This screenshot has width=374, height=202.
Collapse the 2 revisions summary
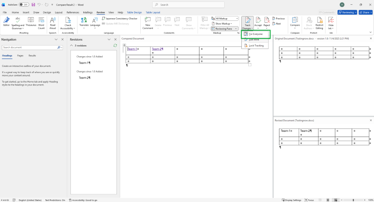point(71,45)
